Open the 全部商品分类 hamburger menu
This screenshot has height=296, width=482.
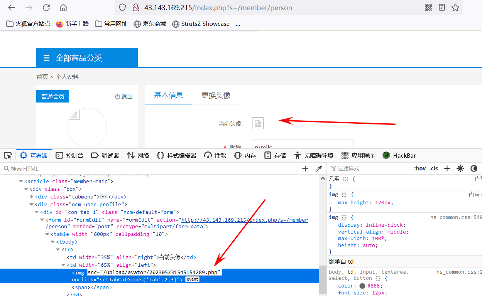tap(47, 58)
